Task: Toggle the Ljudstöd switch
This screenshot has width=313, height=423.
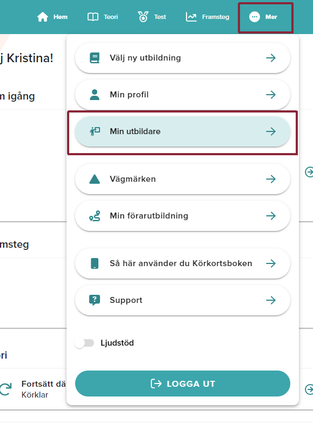Action: 84,343
